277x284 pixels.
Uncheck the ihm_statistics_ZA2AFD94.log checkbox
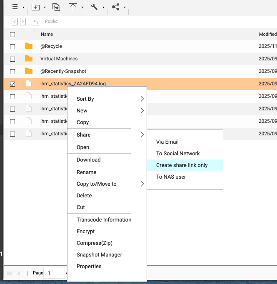click(12, 84)
